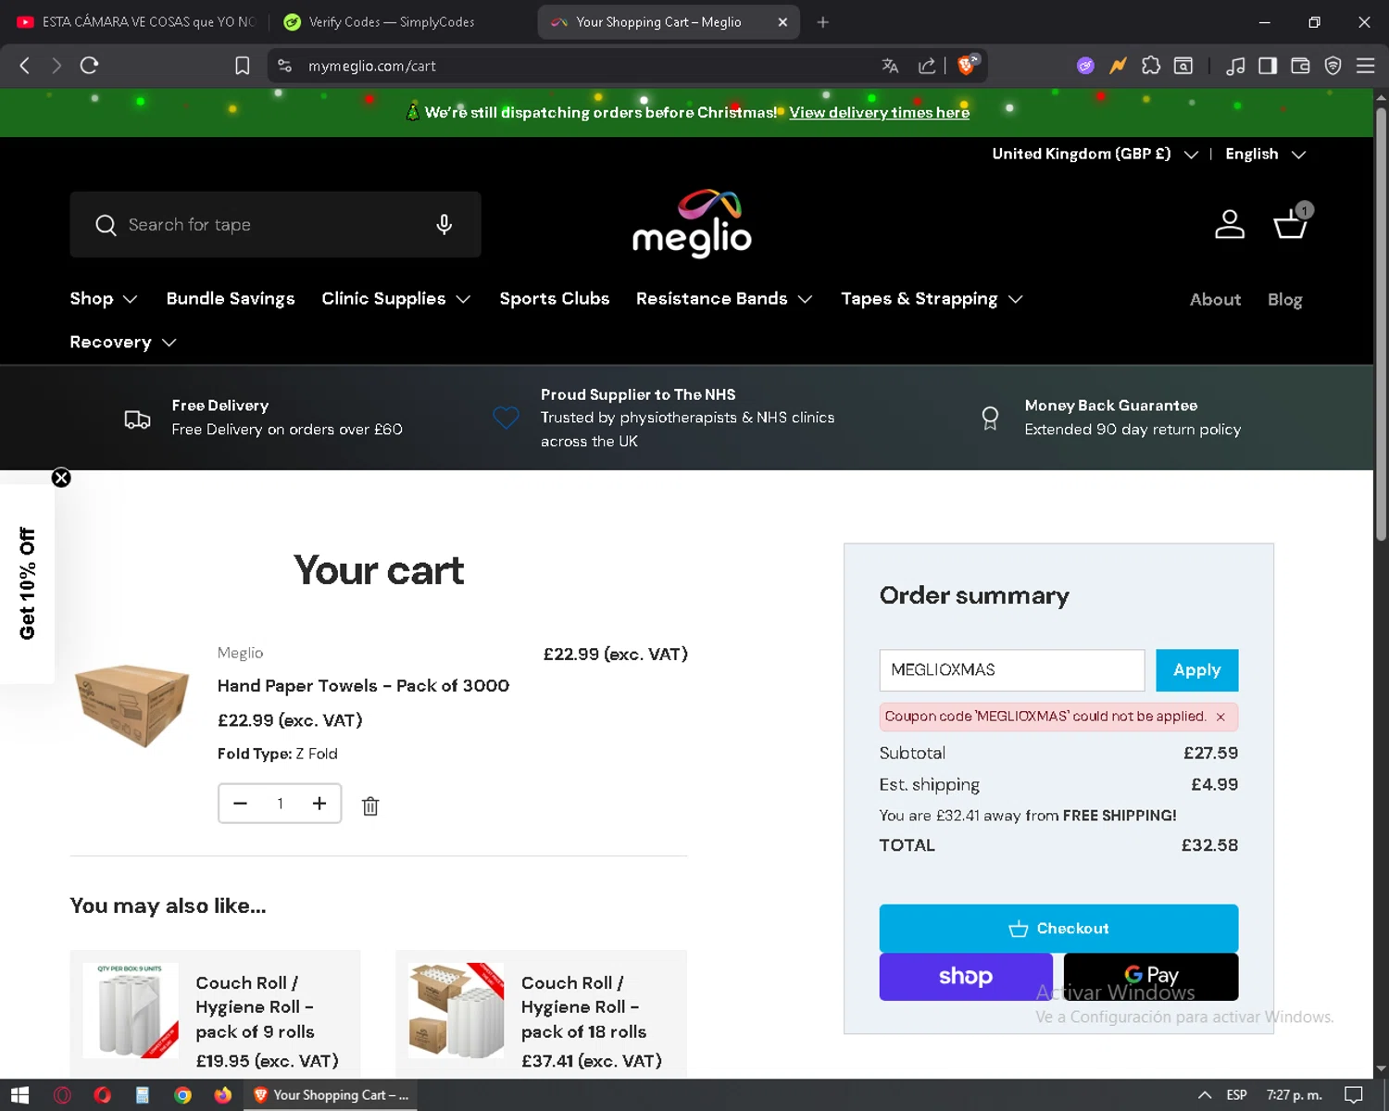Open the Brave Shields lion icon
This screenshot has width=1389, height=1111.
967,65
